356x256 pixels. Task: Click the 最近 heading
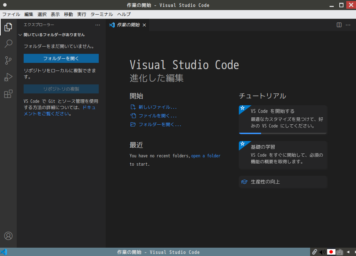tap(136, 145)
